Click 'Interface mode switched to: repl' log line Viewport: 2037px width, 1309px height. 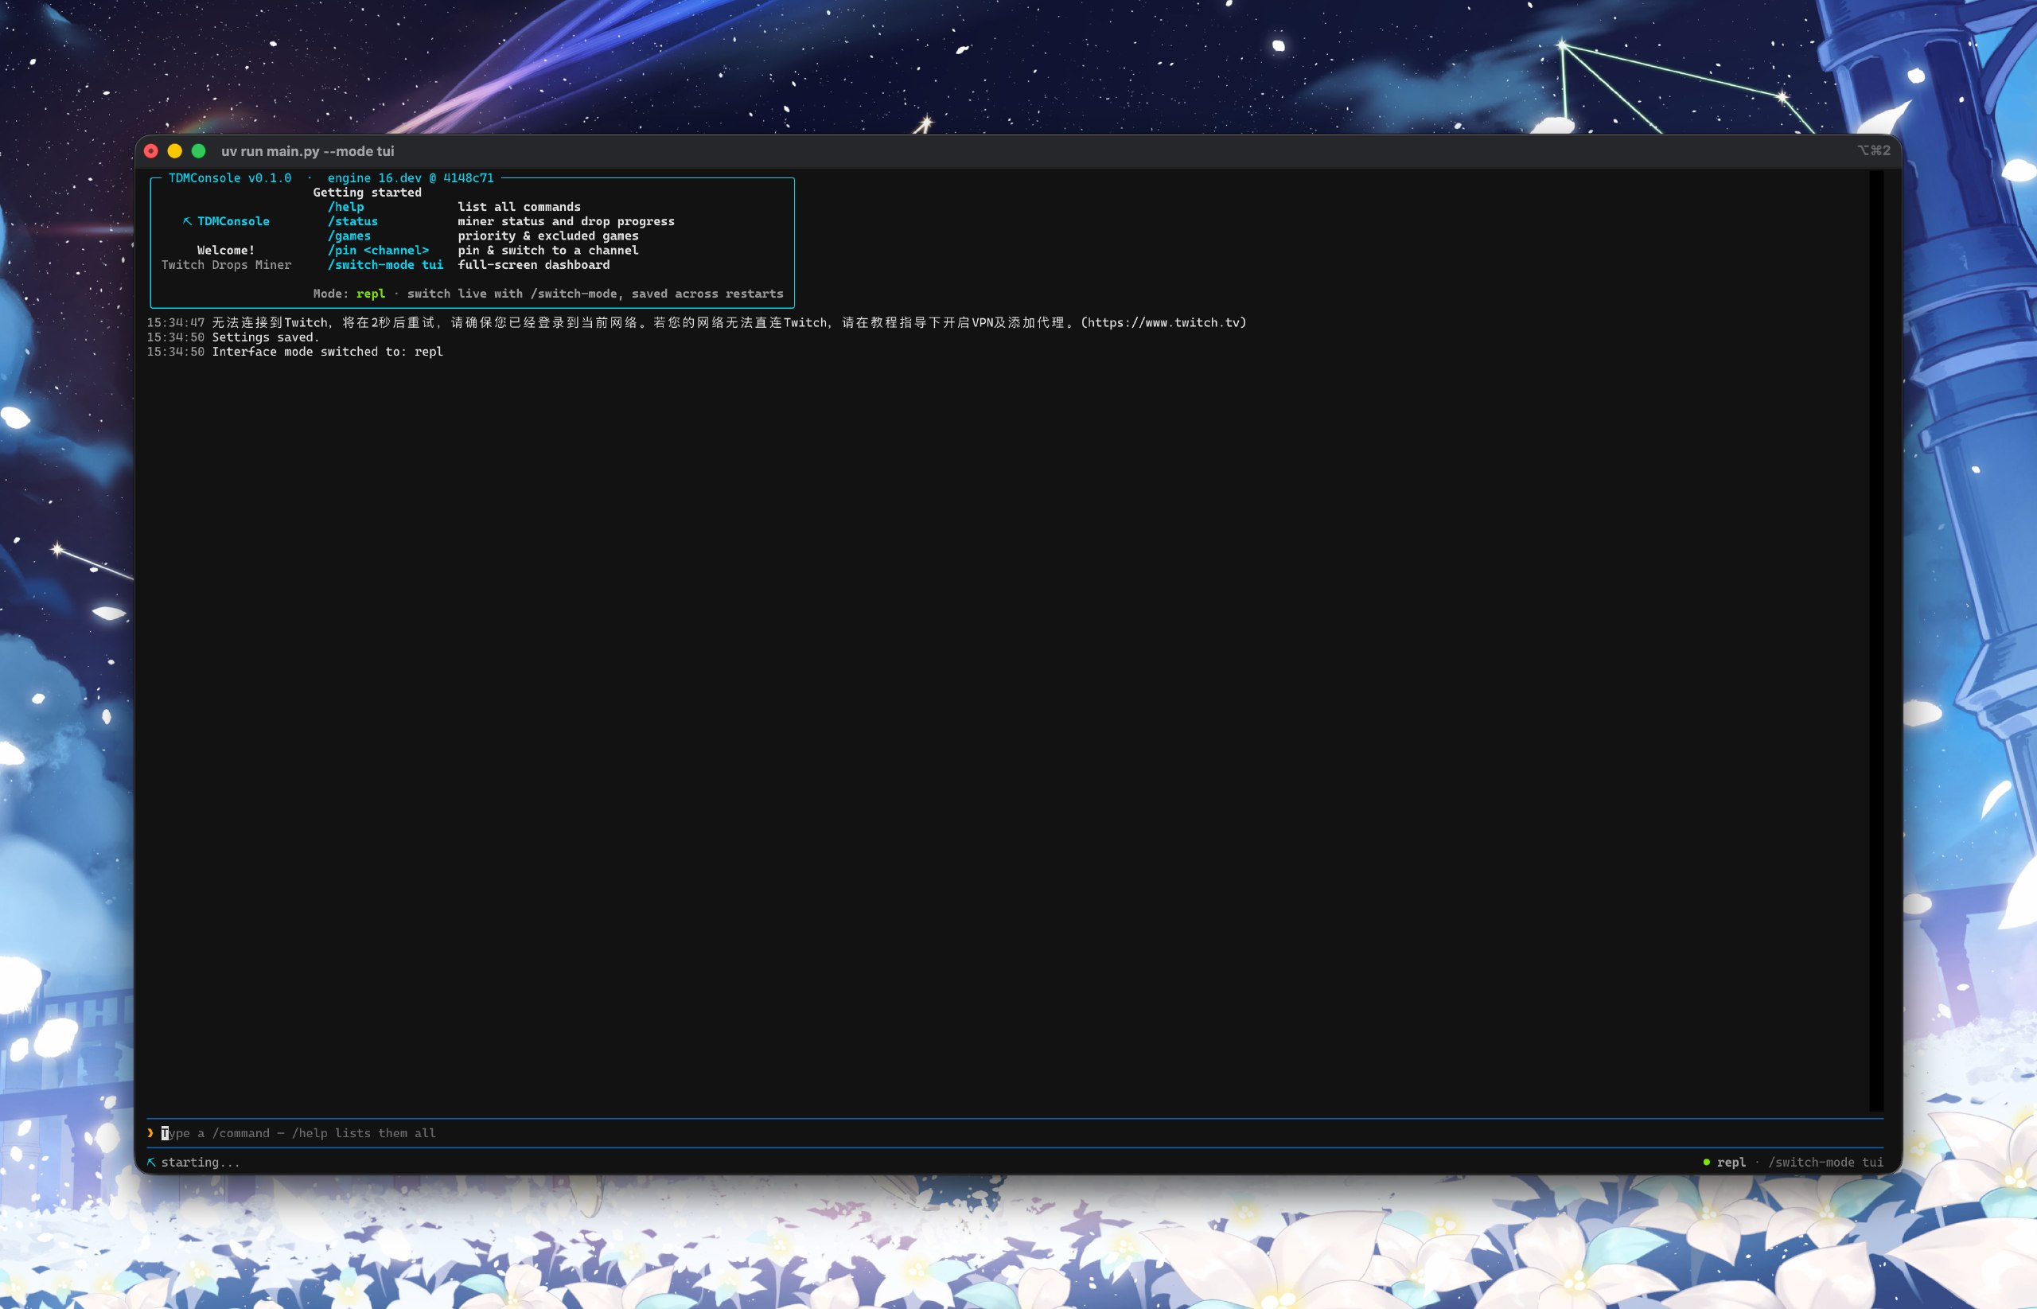pyautogui.click(x=327, y=351)
